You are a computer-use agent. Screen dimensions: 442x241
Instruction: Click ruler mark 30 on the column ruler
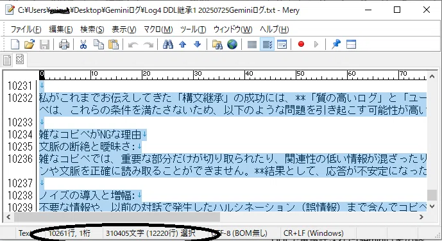198,74
